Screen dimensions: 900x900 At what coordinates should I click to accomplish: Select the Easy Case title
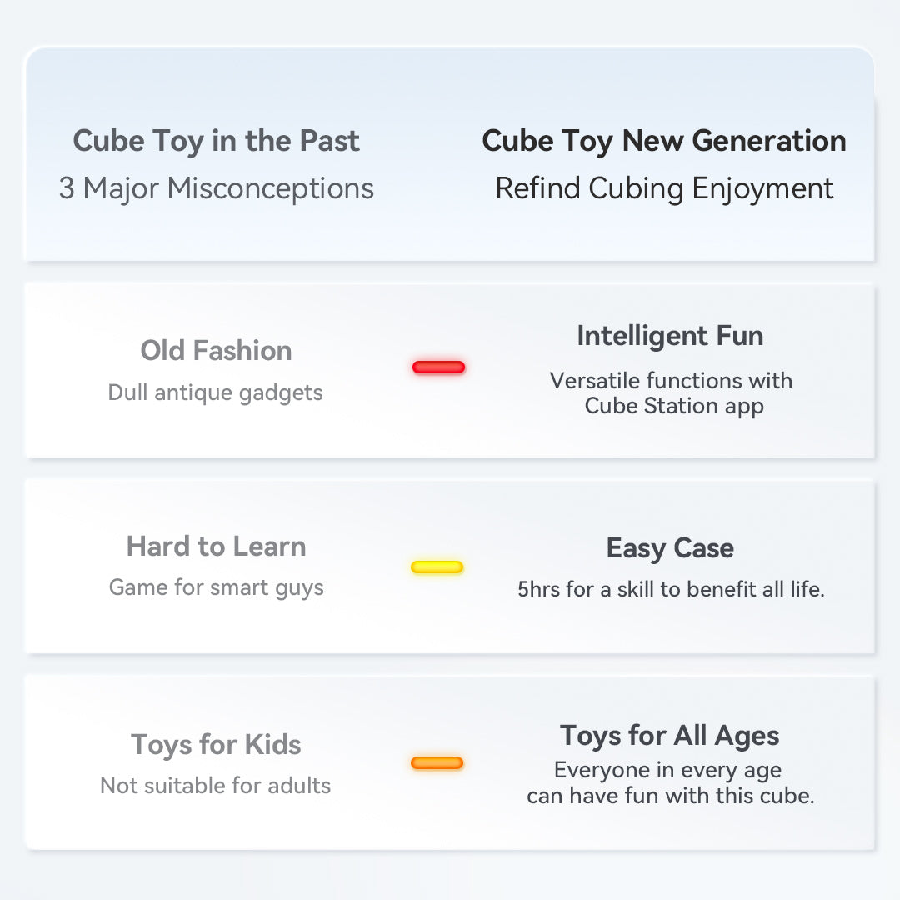670,548
